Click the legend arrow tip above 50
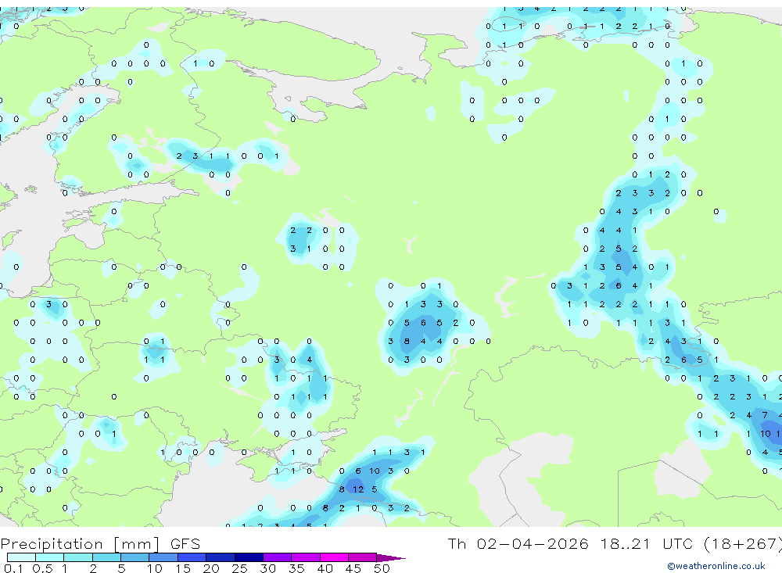The height and width of the screenshot is (573, 782). [x=392, y=557]
